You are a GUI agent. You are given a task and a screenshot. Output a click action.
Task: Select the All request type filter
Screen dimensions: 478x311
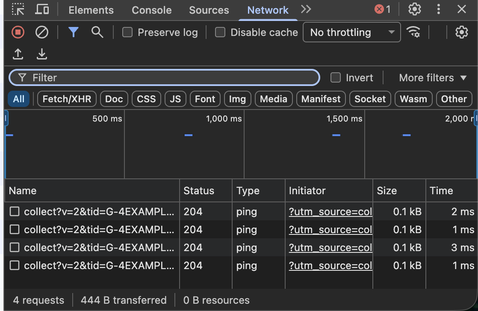click(18, 99)
